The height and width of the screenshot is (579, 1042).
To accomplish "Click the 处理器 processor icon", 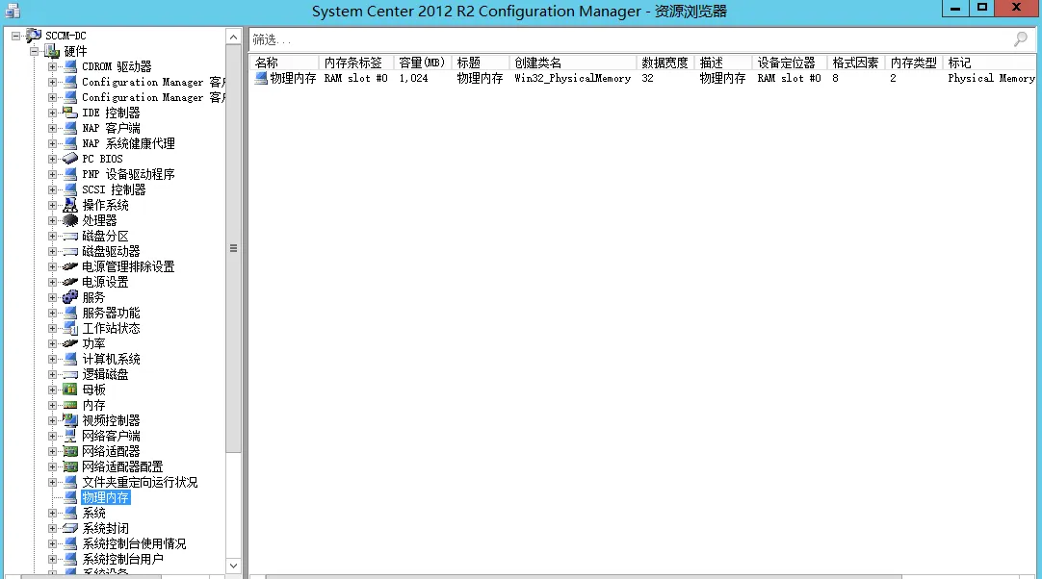I will [x=70, y=220].
